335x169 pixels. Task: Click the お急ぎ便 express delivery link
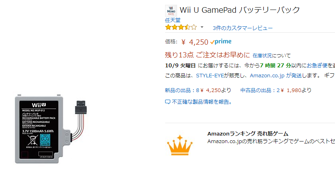coord(317,65)
